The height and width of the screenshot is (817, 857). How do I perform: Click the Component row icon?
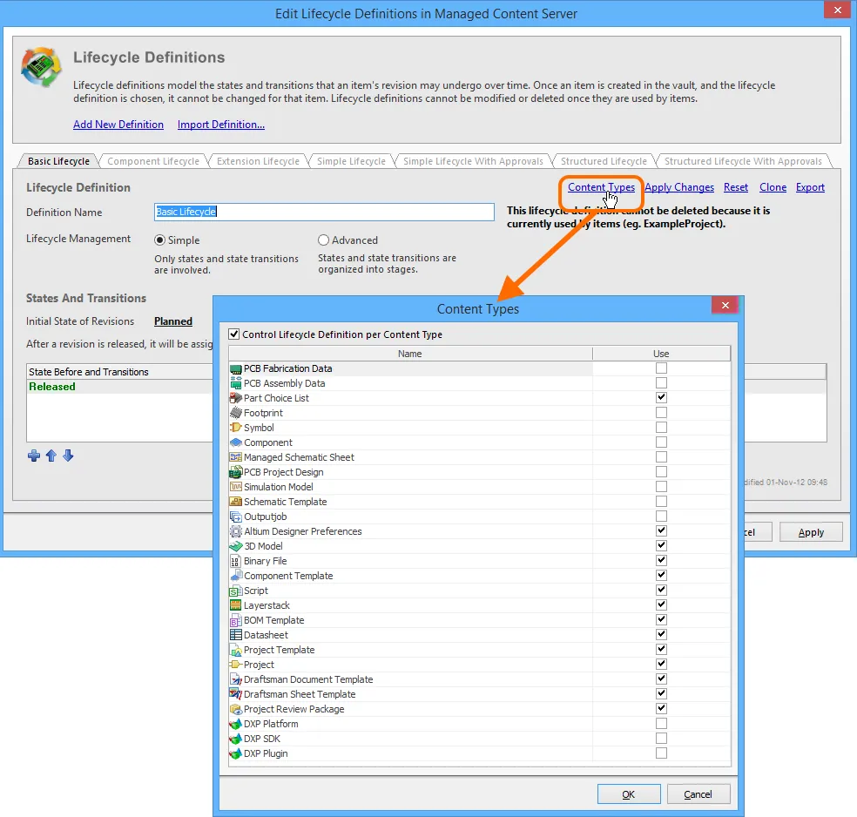click(235, 442)
